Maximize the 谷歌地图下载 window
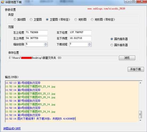This screenshot has width=147, height=132. tap(133, 1)
